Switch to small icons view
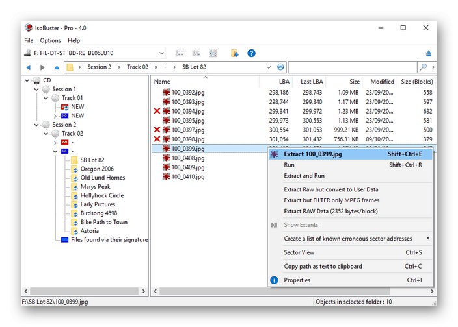458x327 pixels. [196, 53]
